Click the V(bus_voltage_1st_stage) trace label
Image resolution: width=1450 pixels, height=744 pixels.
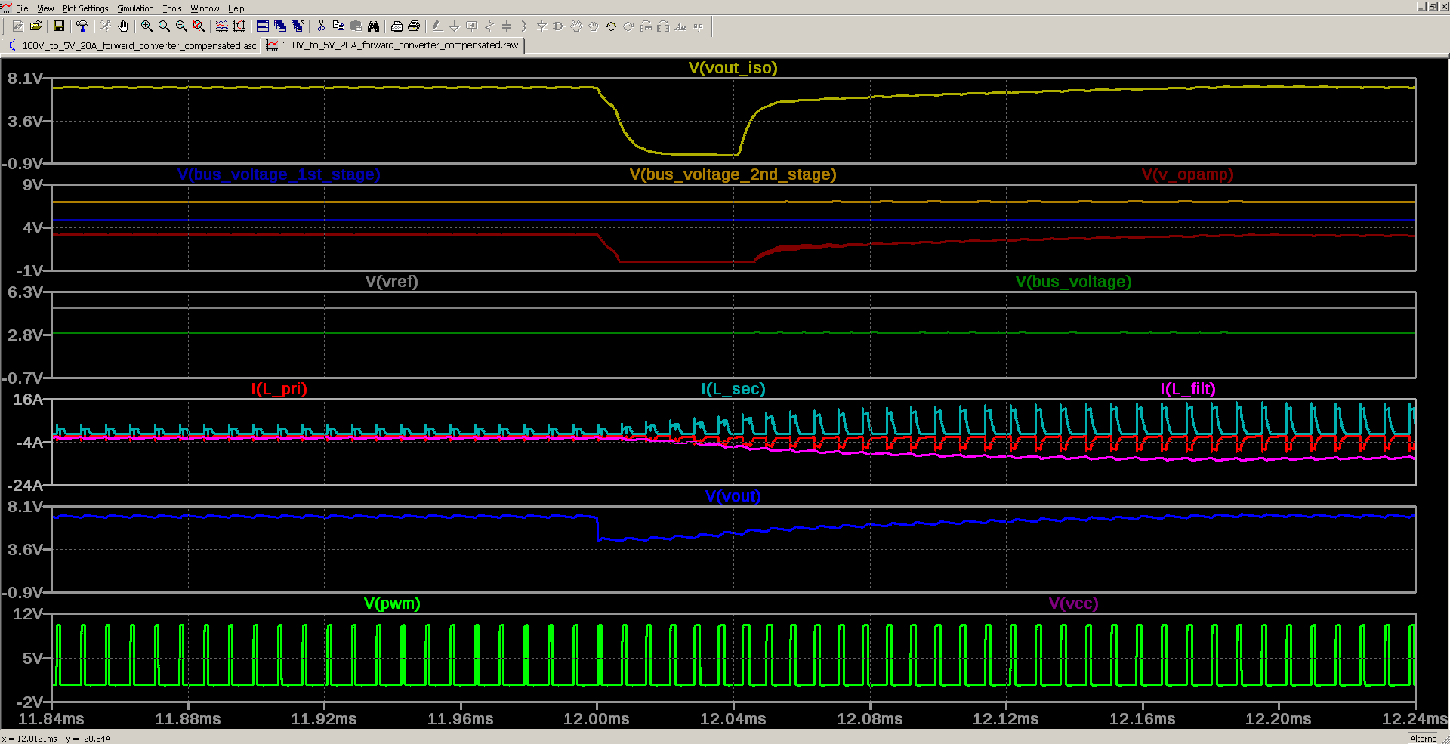click(279, 174)
